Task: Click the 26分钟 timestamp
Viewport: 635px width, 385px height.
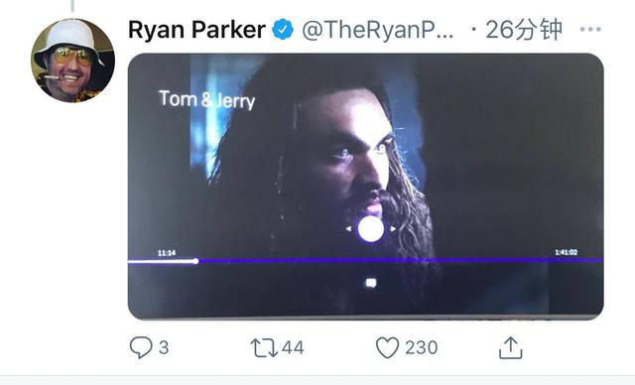Action: [524, 30]
